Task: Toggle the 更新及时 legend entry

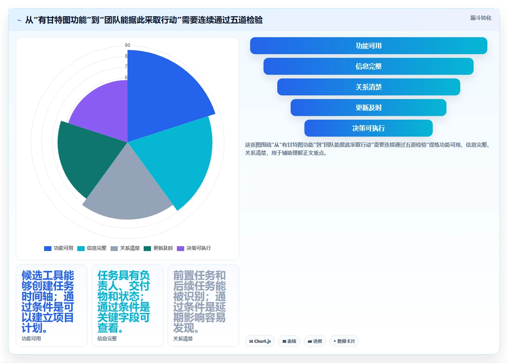Action: pos(158,248)
